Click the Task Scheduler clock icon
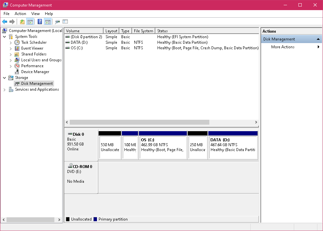 coord(17,42)
